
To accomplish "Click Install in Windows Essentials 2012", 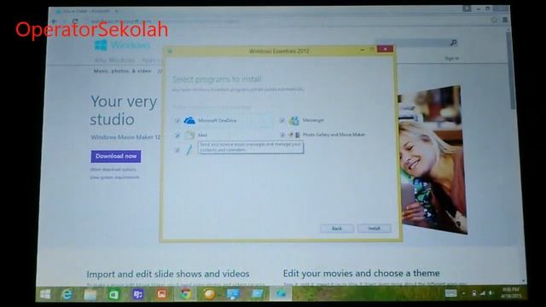I will (375, 229).
